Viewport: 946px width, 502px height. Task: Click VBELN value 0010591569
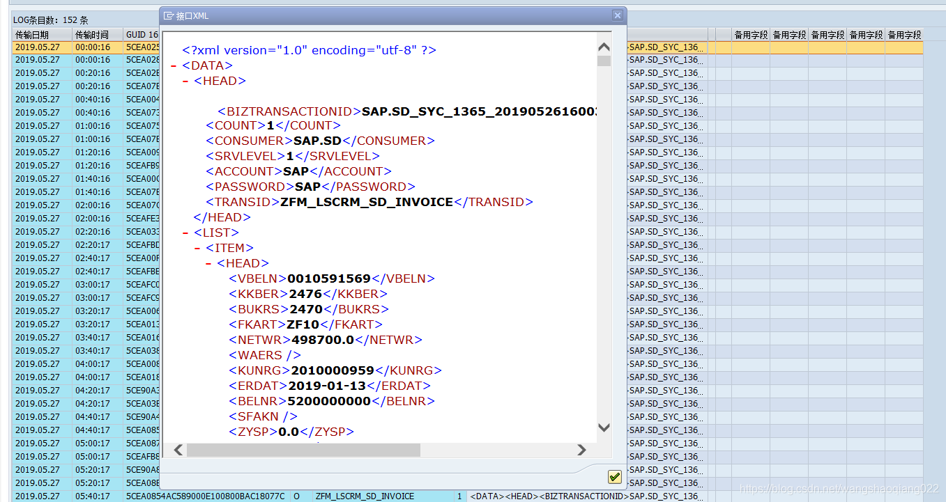coord(329,279)
